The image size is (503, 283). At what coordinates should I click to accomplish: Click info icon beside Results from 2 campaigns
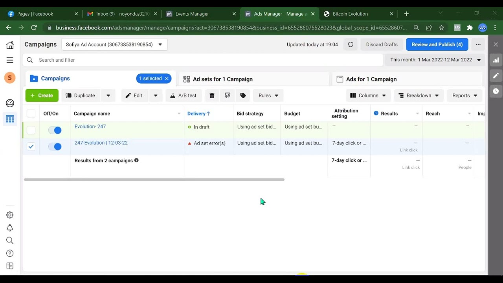pos(136,160)
